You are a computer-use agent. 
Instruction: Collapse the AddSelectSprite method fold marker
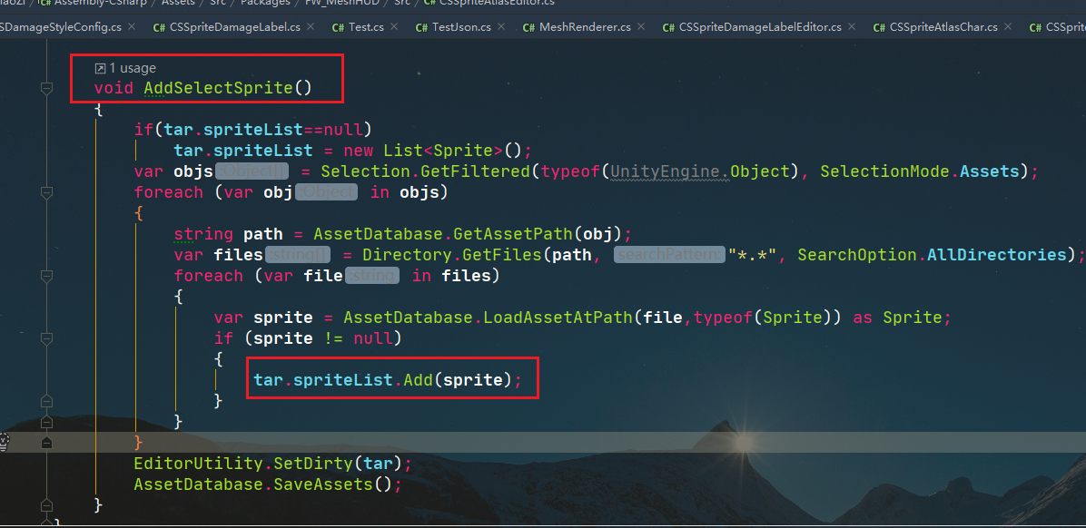coord(46,88)
